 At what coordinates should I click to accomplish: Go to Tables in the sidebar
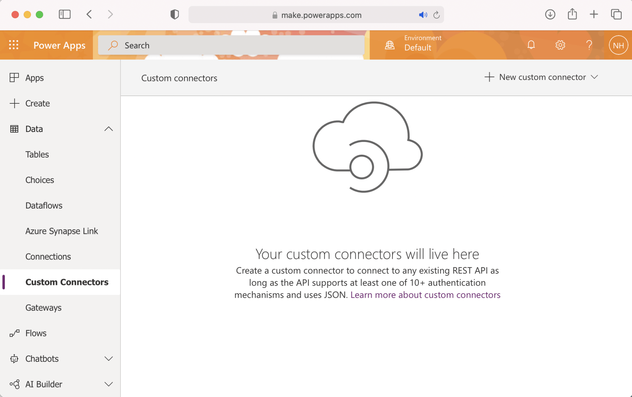coord(37,154)
